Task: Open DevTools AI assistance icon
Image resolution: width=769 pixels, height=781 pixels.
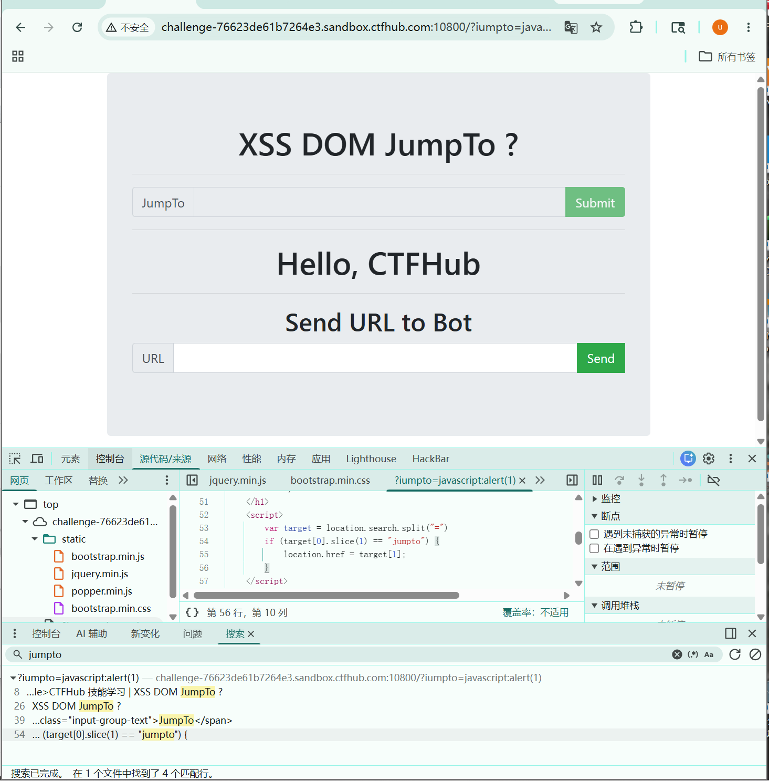Action: click(x=688, y=459)
